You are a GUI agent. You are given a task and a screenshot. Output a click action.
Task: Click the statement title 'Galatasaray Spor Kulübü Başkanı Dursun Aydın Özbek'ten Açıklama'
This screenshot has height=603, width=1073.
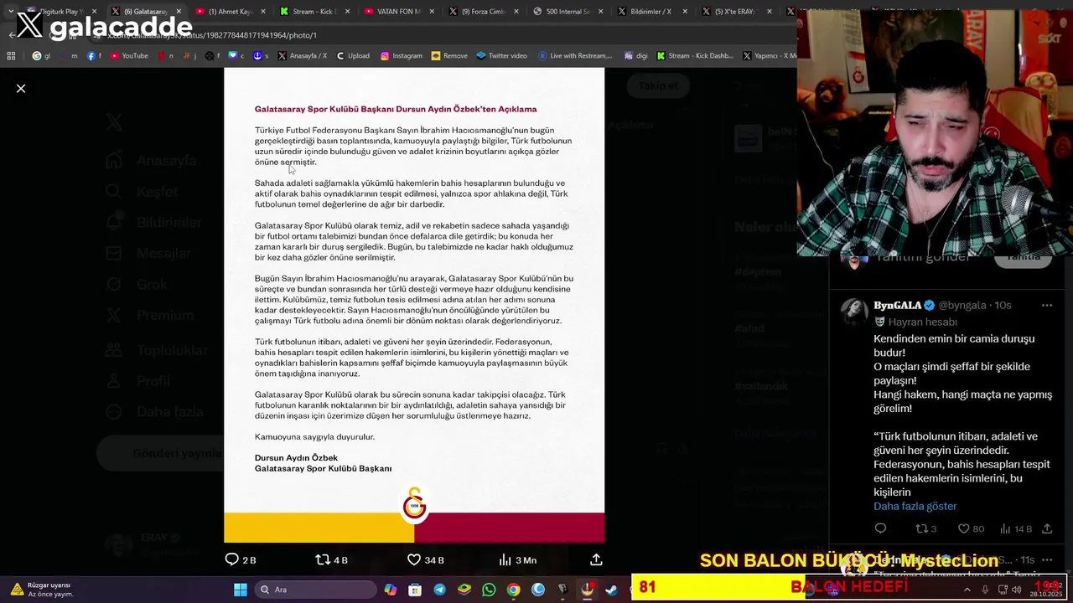396,109
